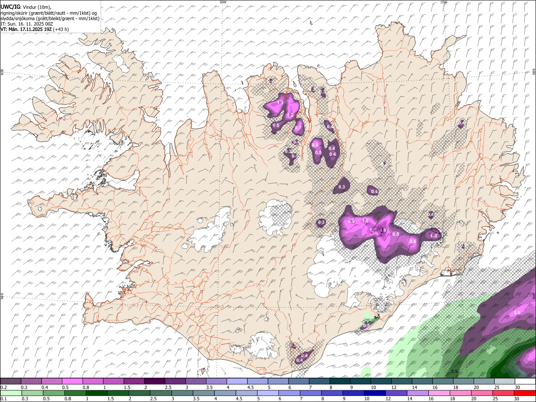Click the dark teal 8 swatch in upper legend row
Screen dimensions: 536x402
[x=340, y=381]
